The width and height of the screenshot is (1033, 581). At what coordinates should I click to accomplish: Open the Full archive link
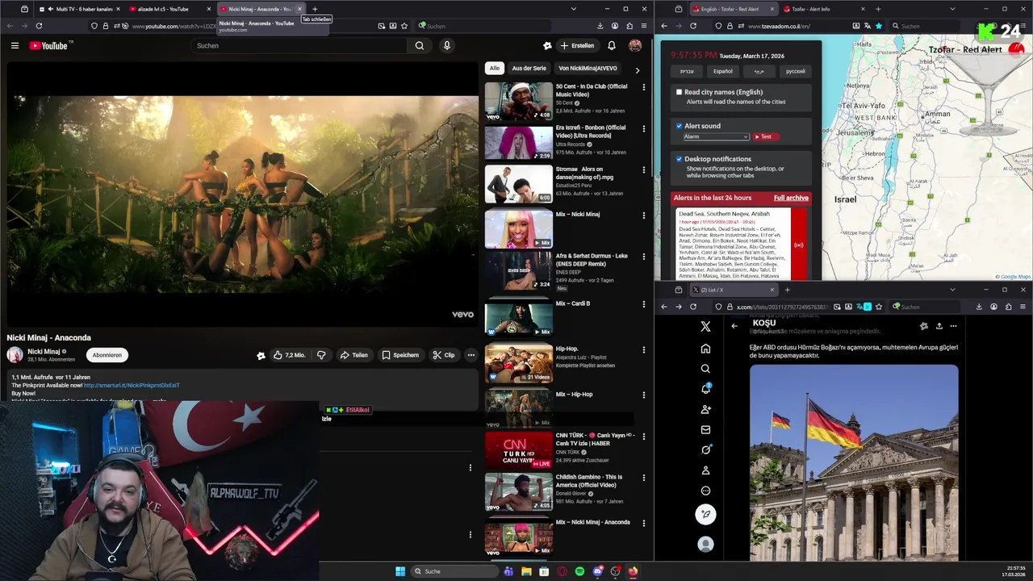[791, 198]
